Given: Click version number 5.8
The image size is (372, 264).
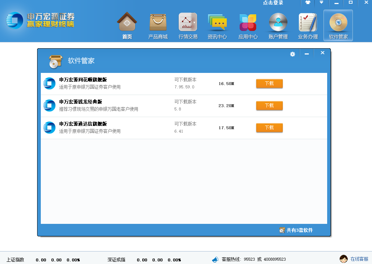Looking at the screenshot, I should 178,109.
